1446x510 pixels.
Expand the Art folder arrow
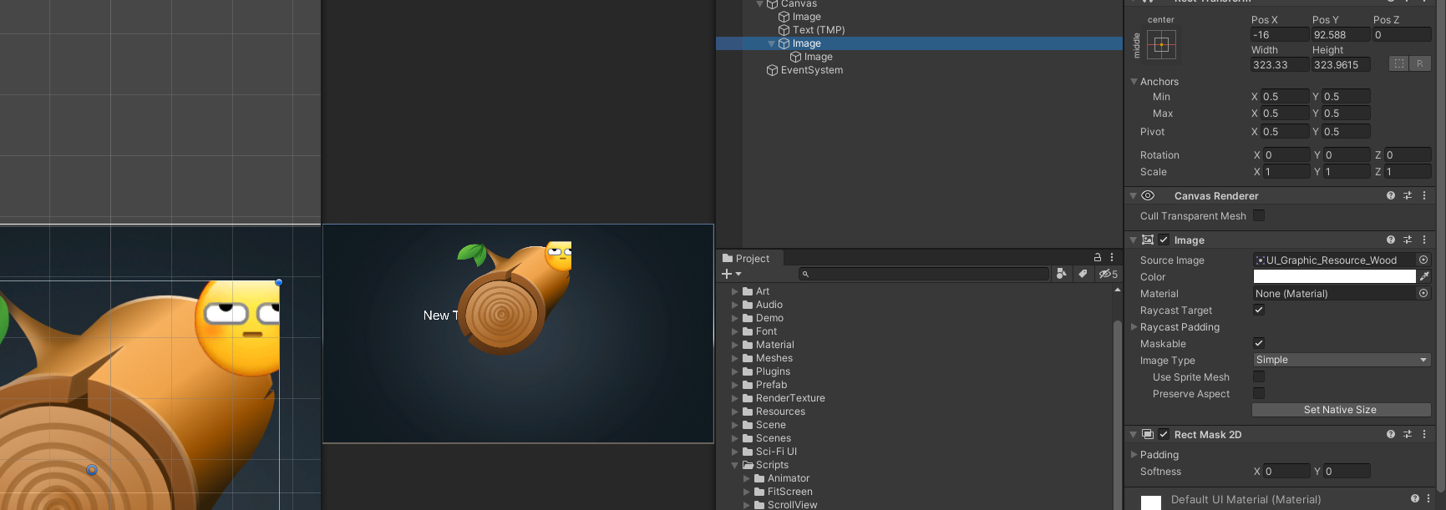tap(735, 291)
